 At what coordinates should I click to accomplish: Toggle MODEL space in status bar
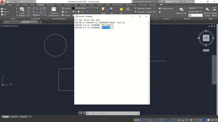click(137, 120)
